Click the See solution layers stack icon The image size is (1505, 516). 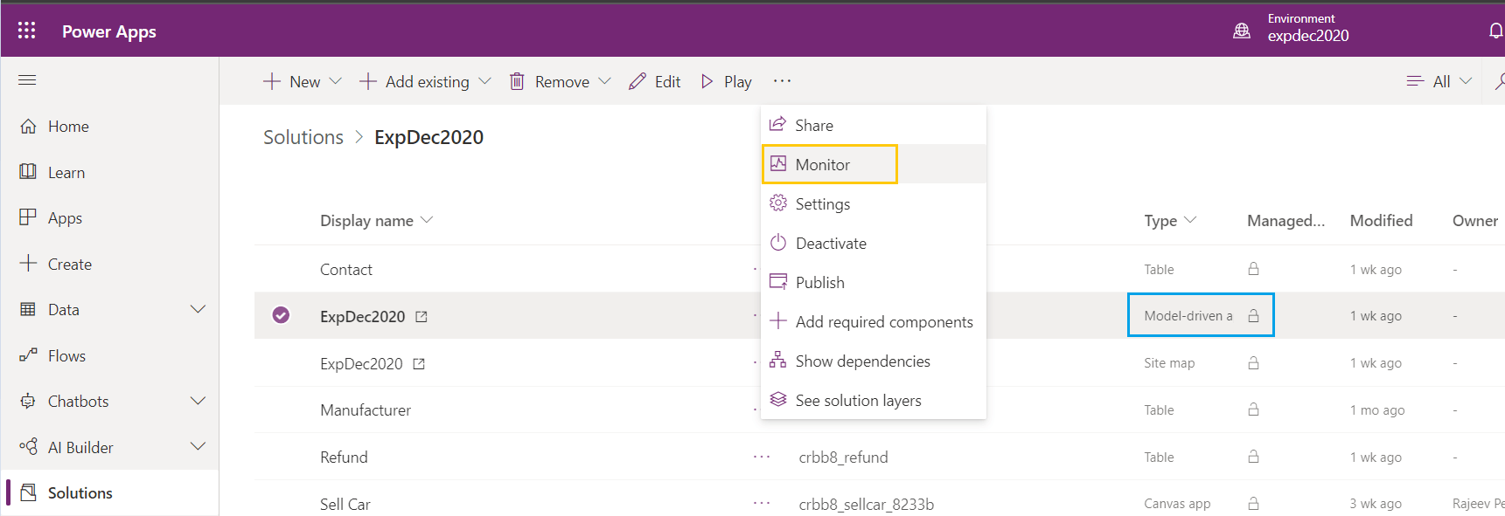(x=777, y=399)
